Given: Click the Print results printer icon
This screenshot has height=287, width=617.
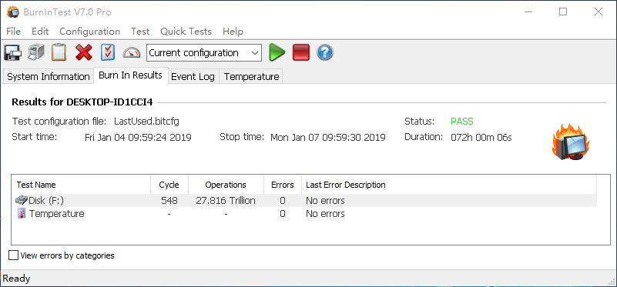Looking at the screenshot, I should tap(35, 52).
